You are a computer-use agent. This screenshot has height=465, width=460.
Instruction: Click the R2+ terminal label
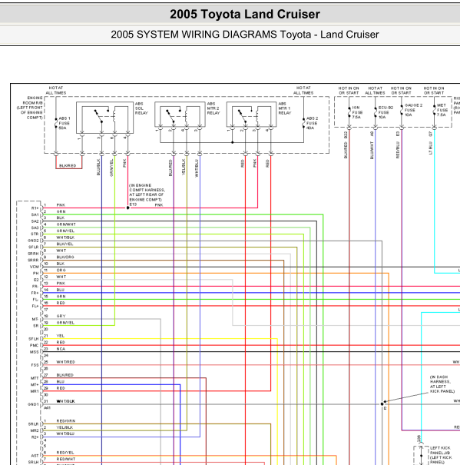pyautogui.click(x=35, y=437)
